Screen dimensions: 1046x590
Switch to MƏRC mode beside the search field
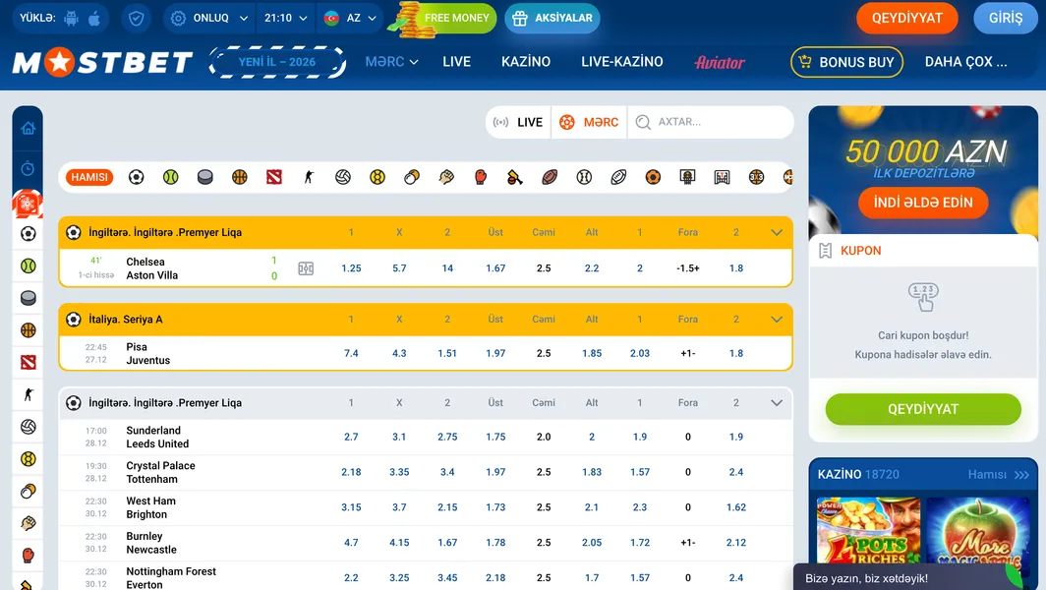pos(589,122)
